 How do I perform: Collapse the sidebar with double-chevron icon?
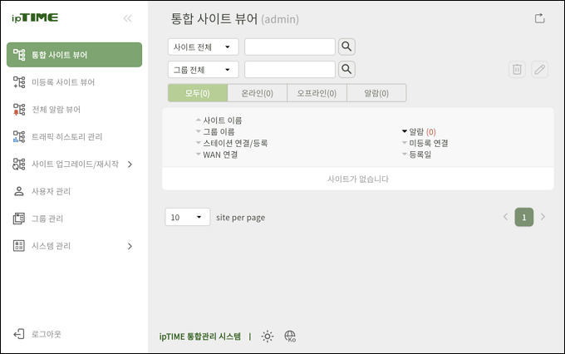tap(127, 18)
